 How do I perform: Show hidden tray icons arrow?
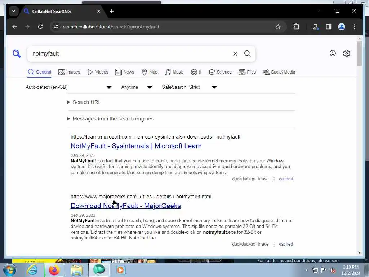click(306, 271)
